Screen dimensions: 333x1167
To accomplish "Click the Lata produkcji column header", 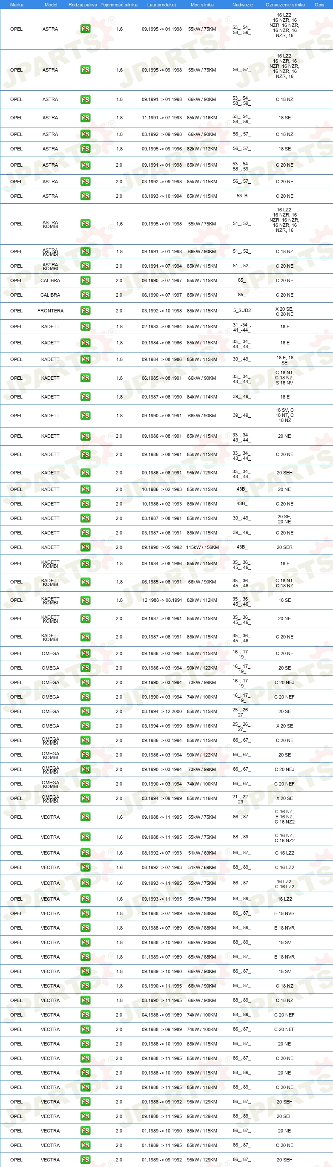I will click(x=161, y=5).
